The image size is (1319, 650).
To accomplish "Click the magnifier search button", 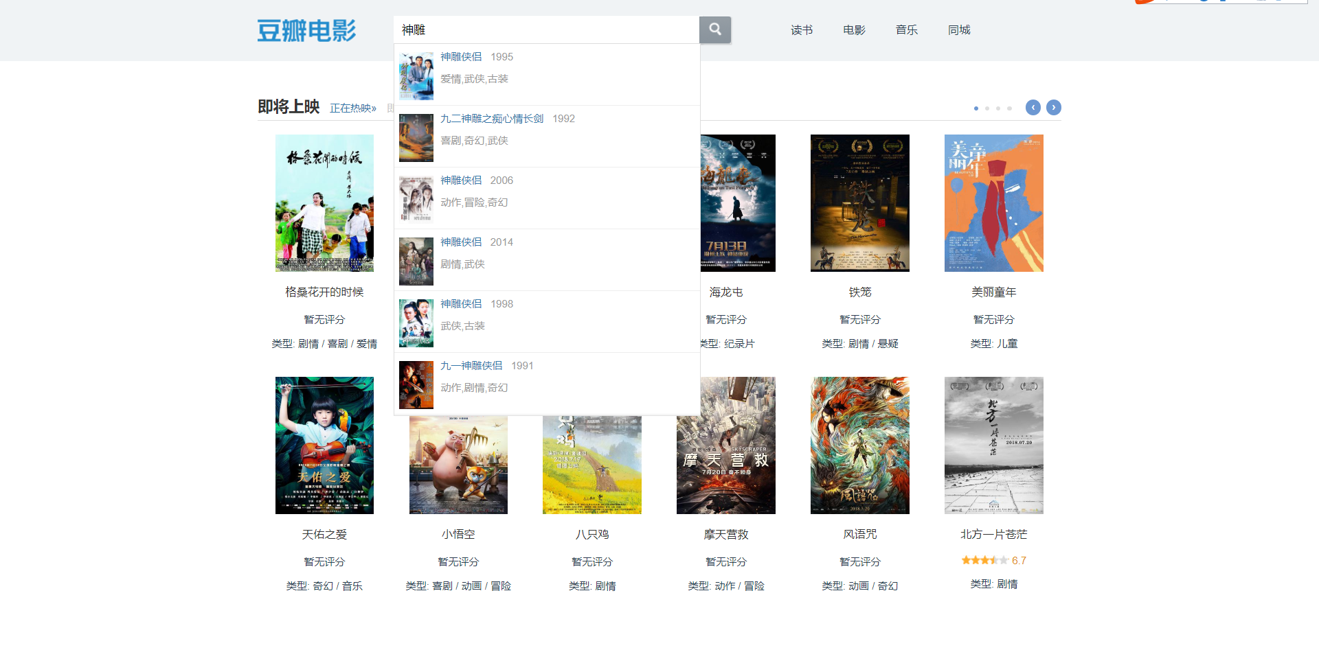I will coord(715,30).
